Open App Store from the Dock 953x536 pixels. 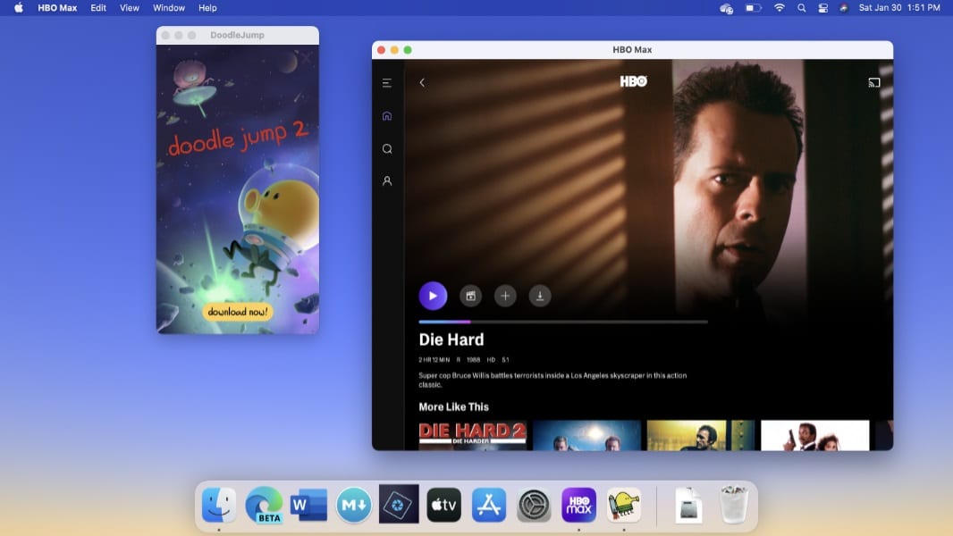coord(489,505)
